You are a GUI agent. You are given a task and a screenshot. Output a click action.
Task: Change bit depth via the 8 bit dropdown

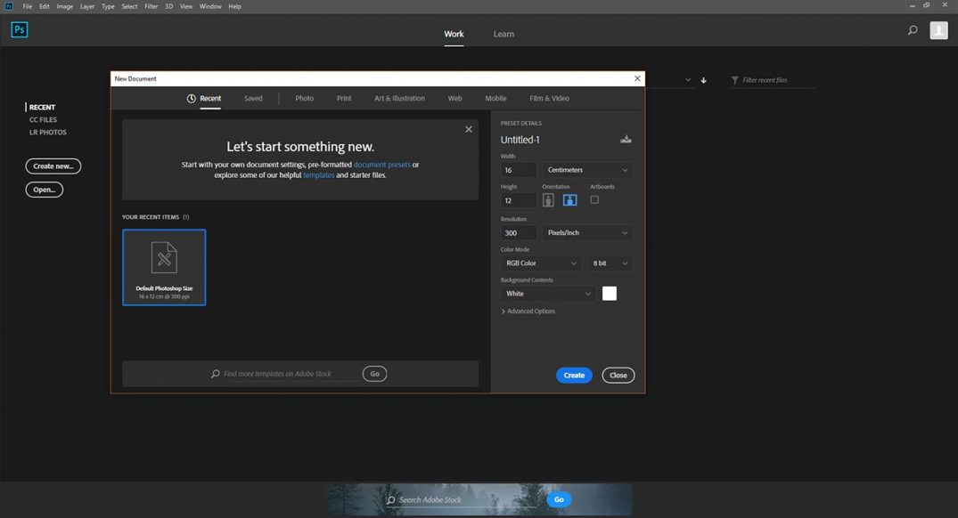[610, 263]
